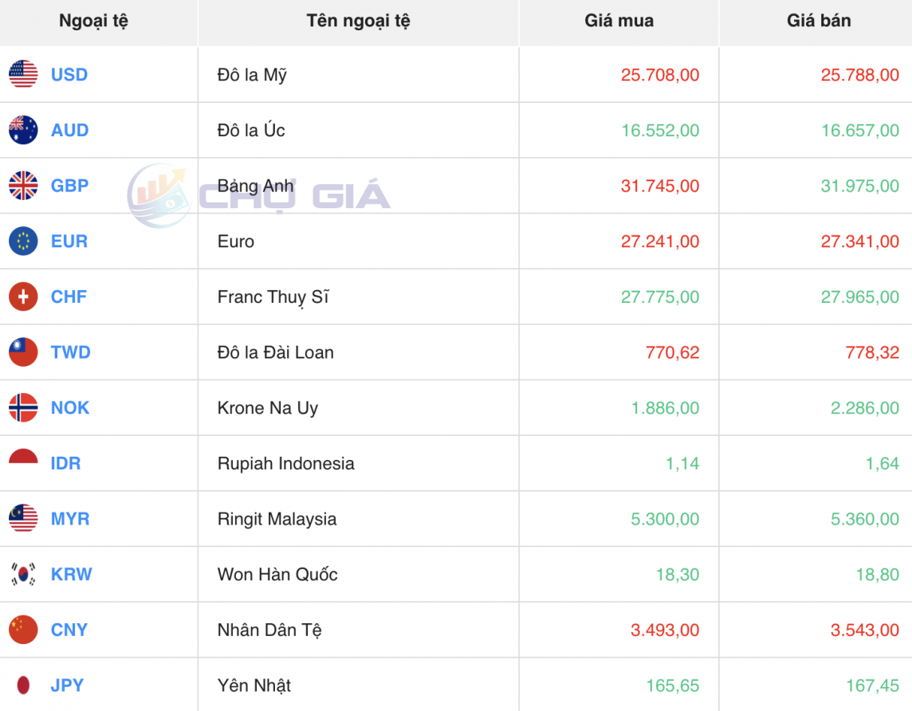Click the AUD Australian flag icon
The height and width of the screenshot is (711, 912).
(23, 130)
